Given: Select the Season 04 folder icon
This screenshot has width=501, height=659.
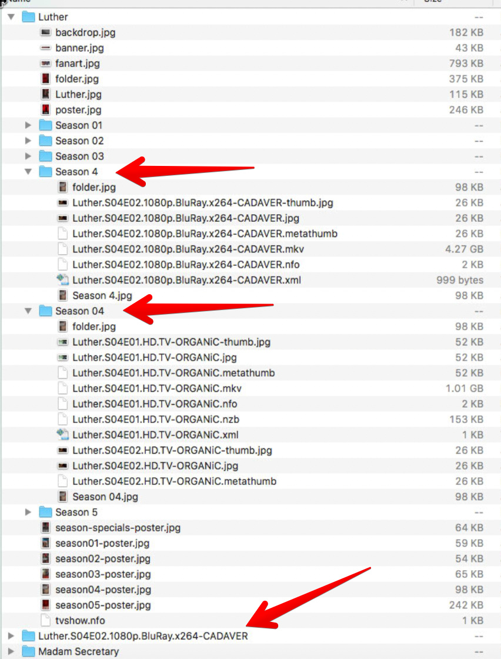Looking at the screenshot, I should 45,311.
